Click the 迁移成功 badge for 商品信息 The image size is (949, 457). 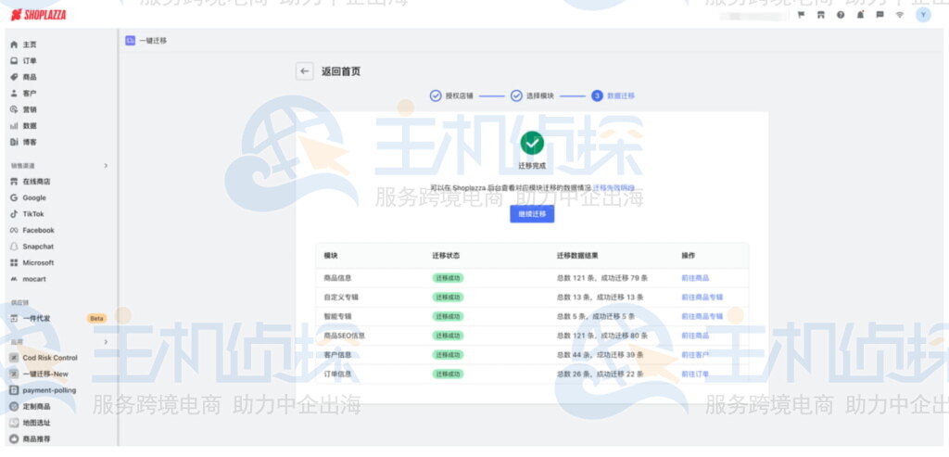point(448,278)
